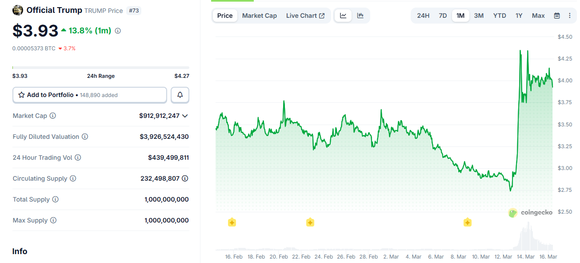Open the three-dot chart options menu
The height and width of the screenshot is (263, 580).
[x=570, y=15]
